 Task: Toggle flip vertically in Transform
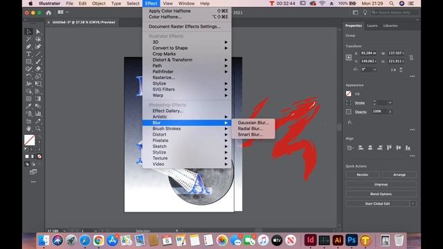[401, 69]
